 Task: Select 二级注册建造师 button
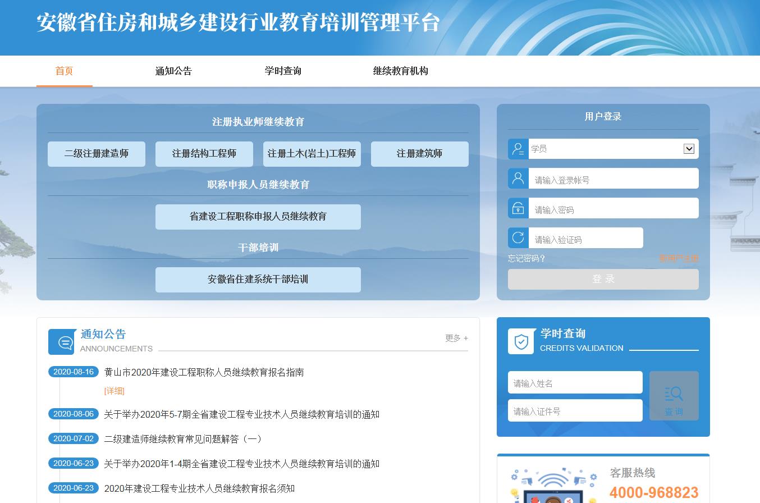point(97,154)
